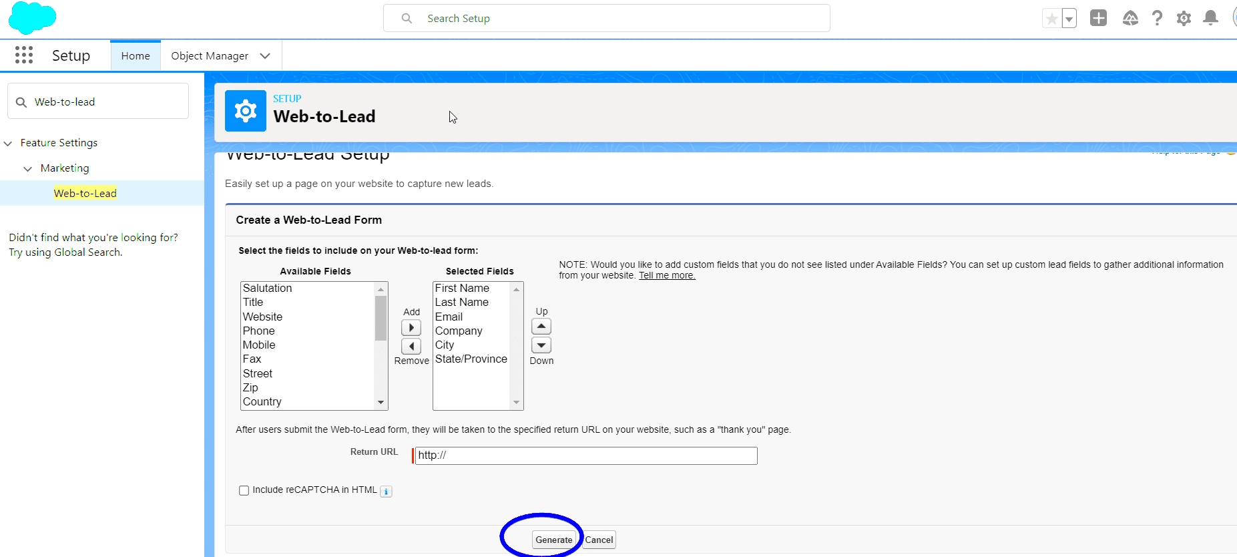The height and width of the screenshot is (557, 1237).
Task: Select Zip in Available Fields
Action: 250,388
